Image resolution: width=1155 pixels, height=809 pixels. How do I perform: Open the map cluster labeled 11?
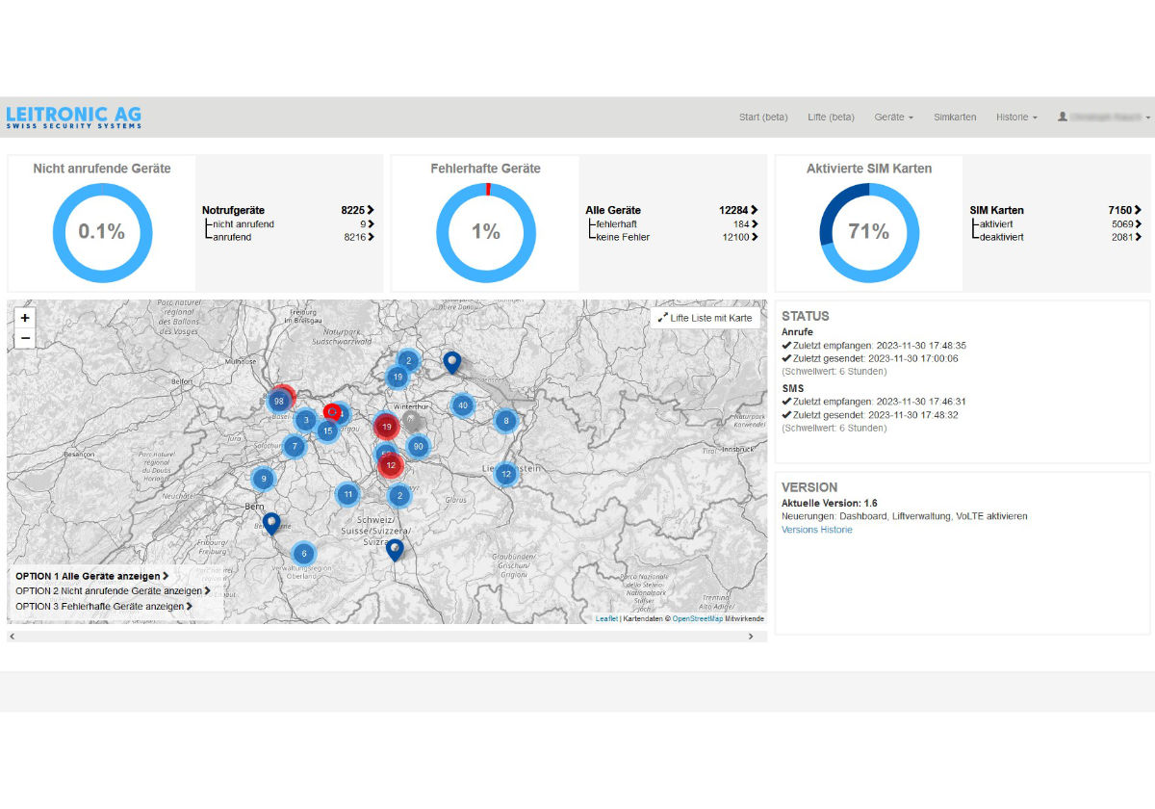coord(347,495)
